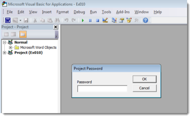Expand the Microsoft Word Objects folder
192x118 pixels.
click(10, 48)
